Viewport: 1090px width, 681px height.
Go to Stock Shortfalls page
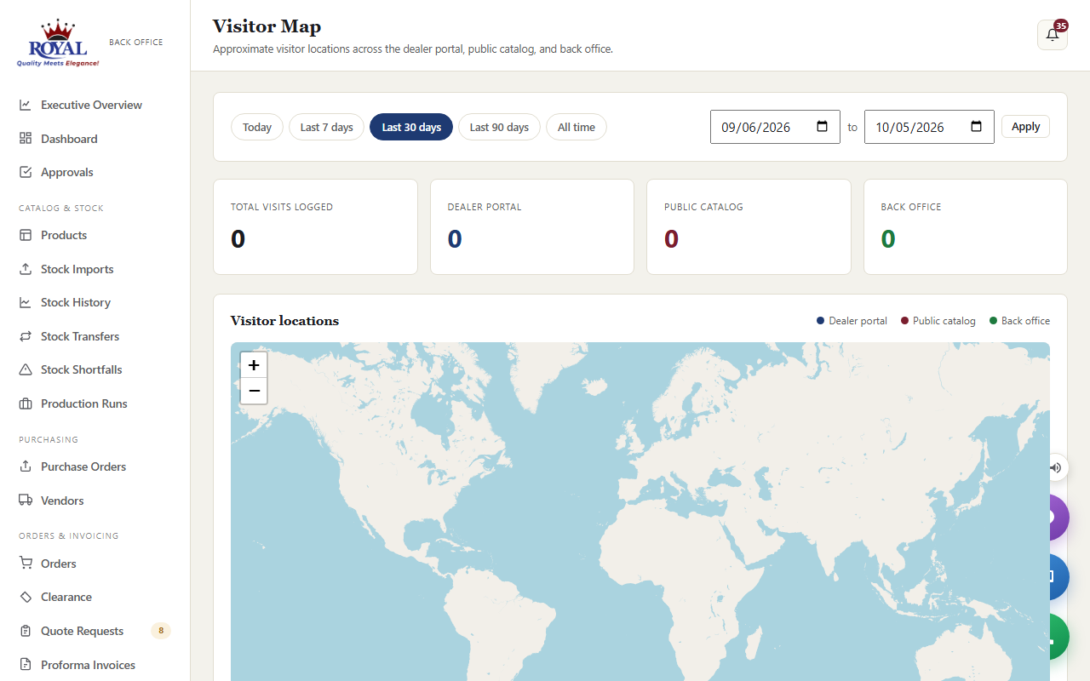82,369
